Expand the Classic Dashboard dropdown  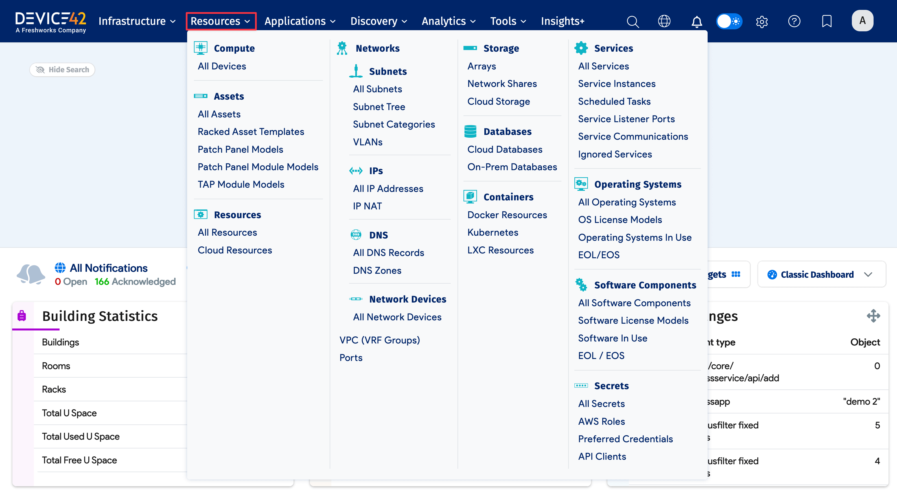821,274
